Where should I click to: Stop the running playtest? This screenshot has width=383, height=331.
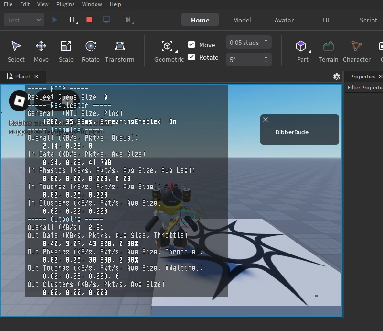click(89, 20)
